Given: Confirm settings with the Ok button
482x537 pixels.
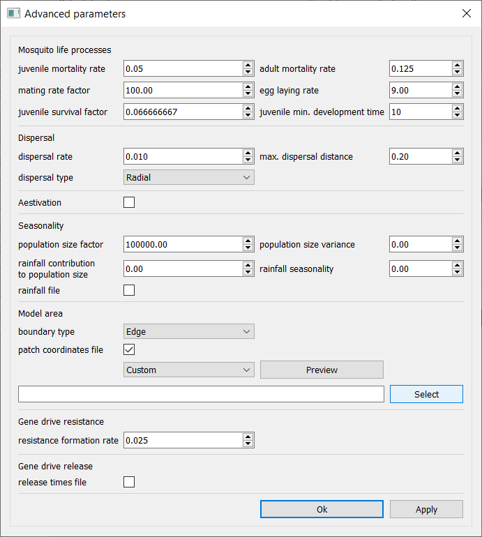Looking at the screenshot, I should click(x=322, y=509).
